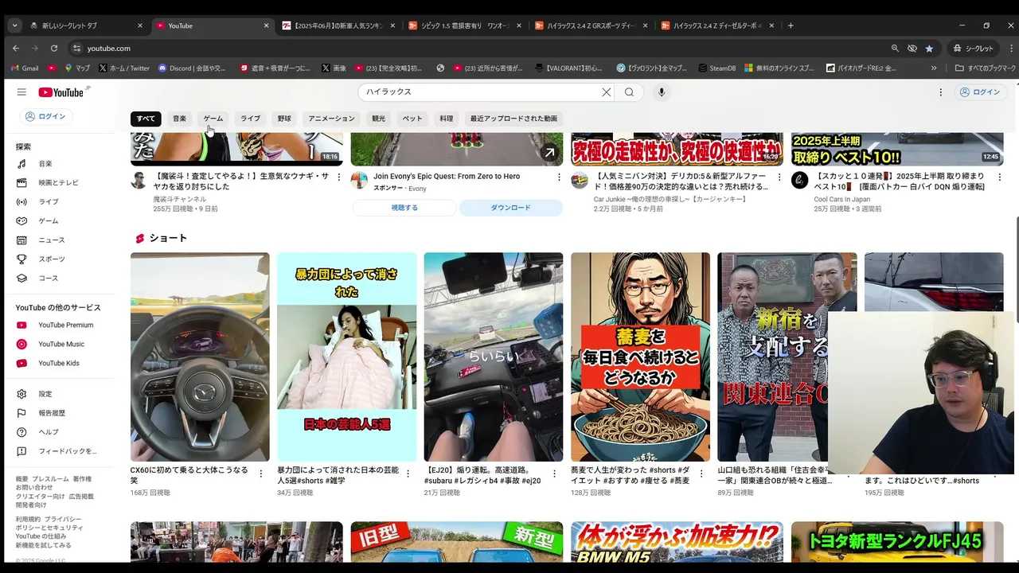Select the アニメーション filter chip

coord(331,119)
